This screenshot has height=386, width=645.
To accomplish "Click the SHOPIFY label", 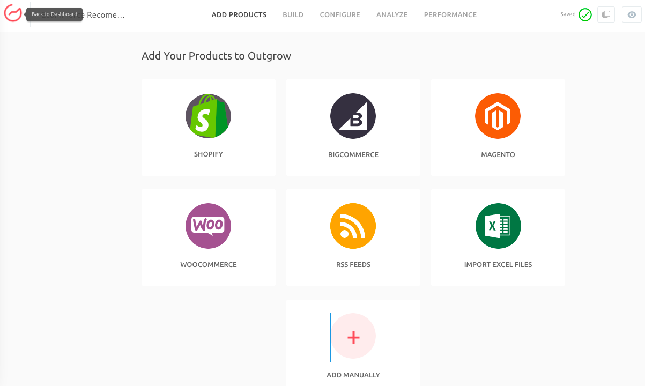I will tap(209, 154).
